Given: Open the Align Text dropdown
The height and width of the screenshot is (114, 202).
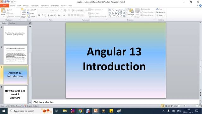Looking at the screenshot, I should tap(94, 13).
